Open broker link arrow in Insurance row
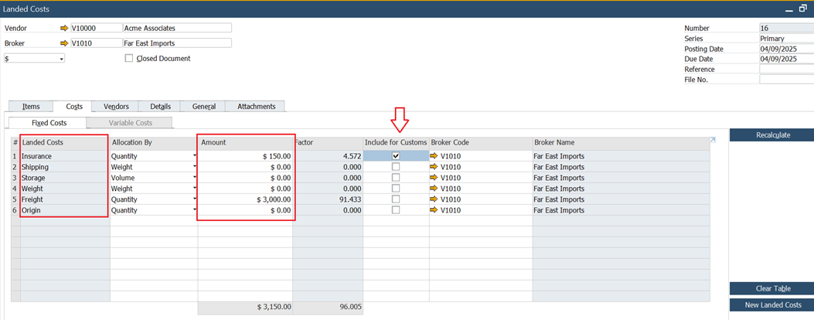 pyautogui.click(x=434, y=156)
